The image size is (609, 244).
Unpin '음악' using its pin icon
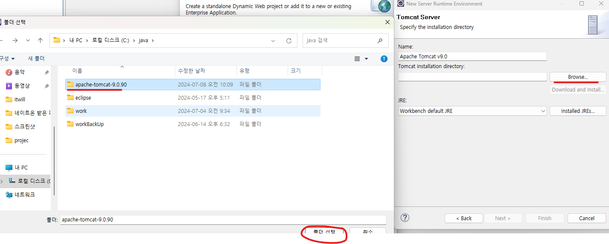coord(47,73)
